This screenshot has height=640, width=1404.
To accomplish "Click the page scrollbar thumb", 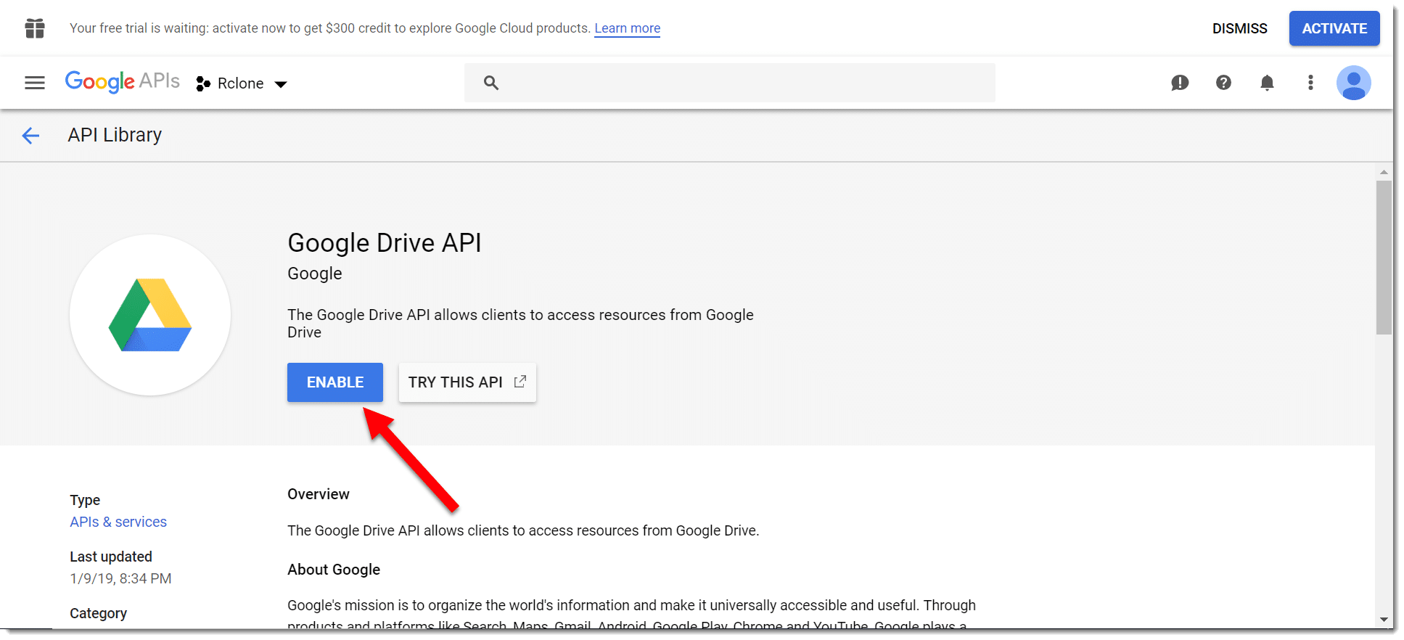I will click(x=1384, y=258).
